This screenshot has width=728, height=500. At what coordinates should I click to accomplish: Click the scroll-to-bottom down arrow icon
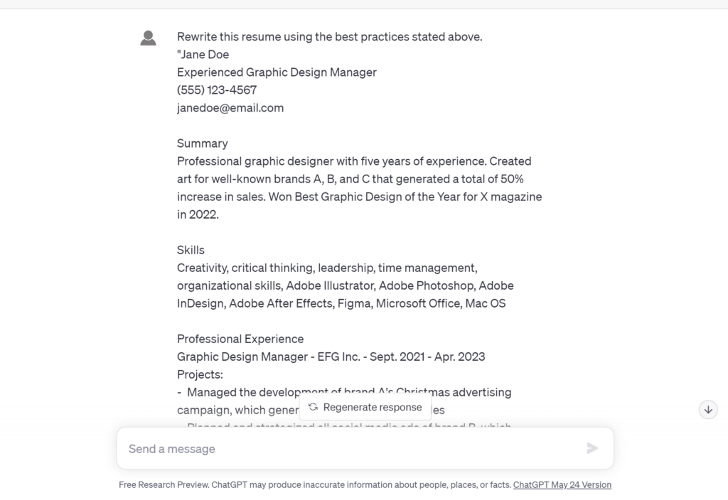click(708, 410)
